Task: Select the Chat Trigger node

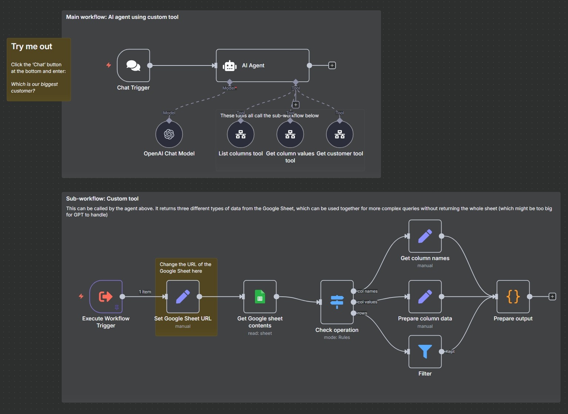Action: (133, 65)
